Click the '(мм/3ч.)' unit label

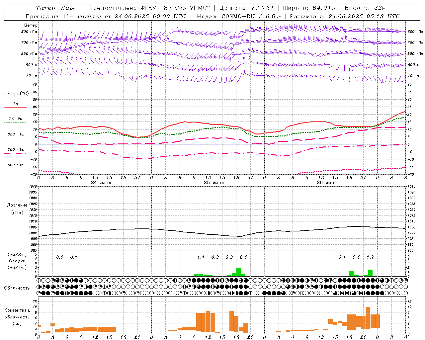17,255
